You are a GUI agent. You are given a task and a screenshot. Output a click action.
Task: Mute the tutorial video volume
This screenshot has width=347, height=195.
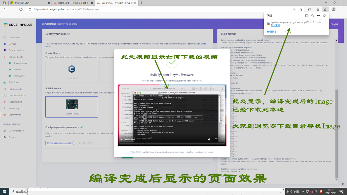[x=209, y=139]
